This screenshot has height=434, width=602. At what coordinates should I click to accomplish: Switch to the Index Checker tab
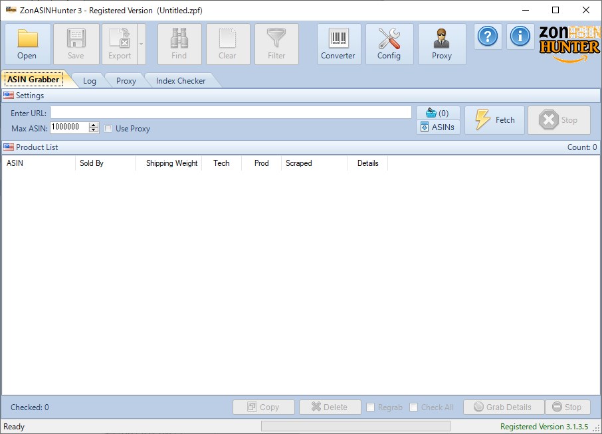[181, 81]
